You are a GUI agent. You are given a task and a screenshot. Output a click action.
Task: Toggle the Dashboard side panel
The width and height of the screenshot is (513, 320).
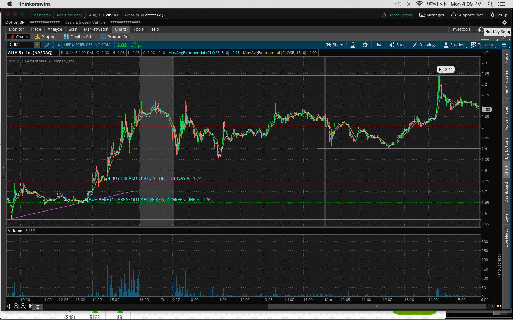tap(506, 192)
